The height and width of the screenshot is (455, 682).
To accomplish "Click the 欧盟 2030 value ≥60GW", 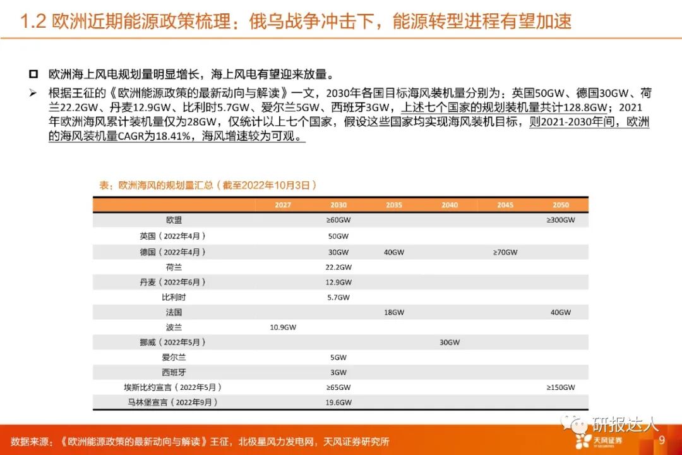I will (x=338, y=220).
